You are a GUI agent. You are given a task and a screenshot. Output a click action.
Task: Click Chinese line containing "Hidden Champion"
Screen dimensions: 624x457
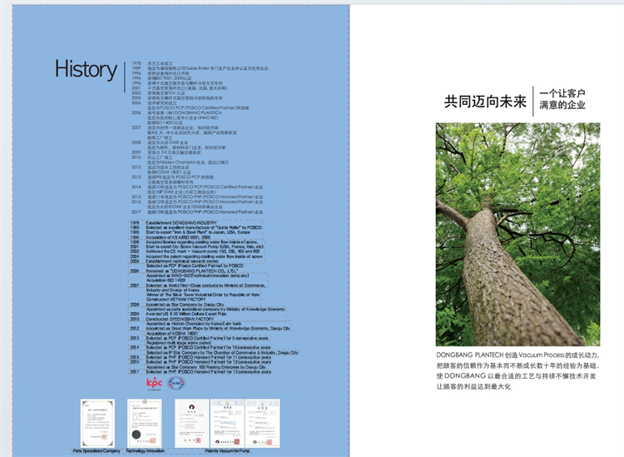tap(188, 162)
